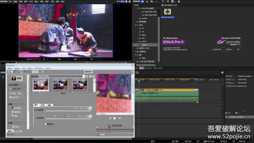Click the Vitascene Transition film icon in effects panel
This screenshot has height=143, width=254.
[x=167, y=12]
